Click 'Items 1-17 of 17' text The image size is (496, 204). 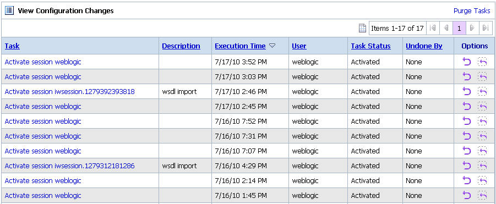click(x=397, y=28)
